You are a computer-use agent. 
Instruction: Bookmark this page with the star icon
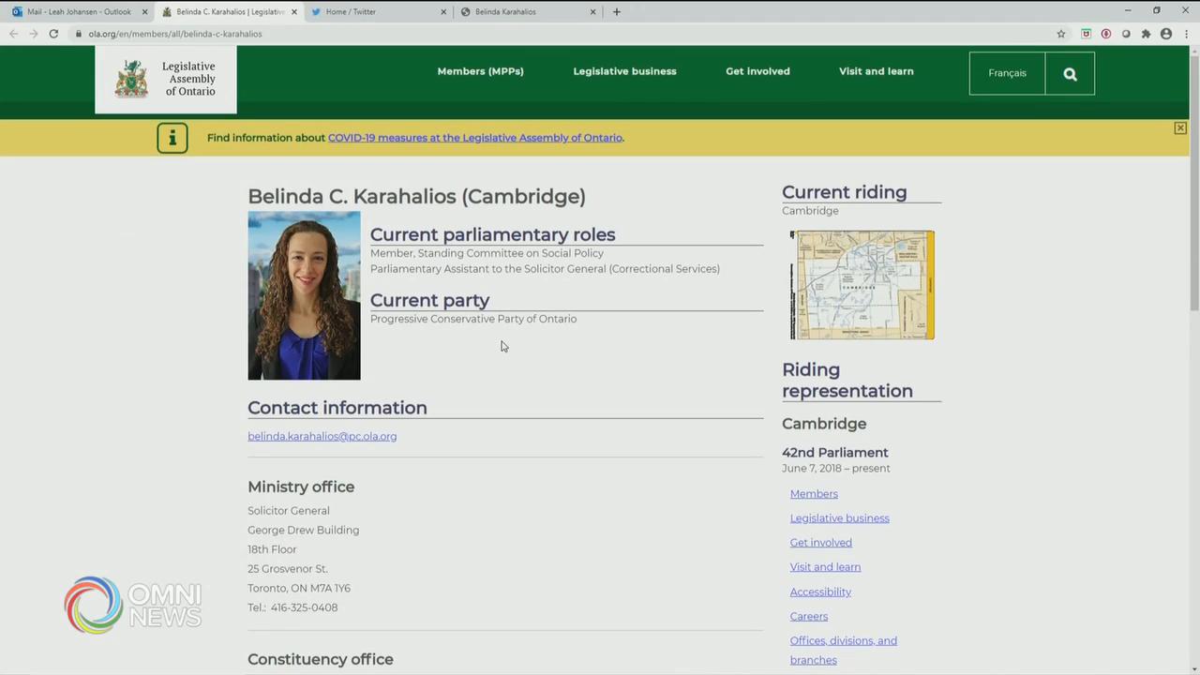[1061, 34]
